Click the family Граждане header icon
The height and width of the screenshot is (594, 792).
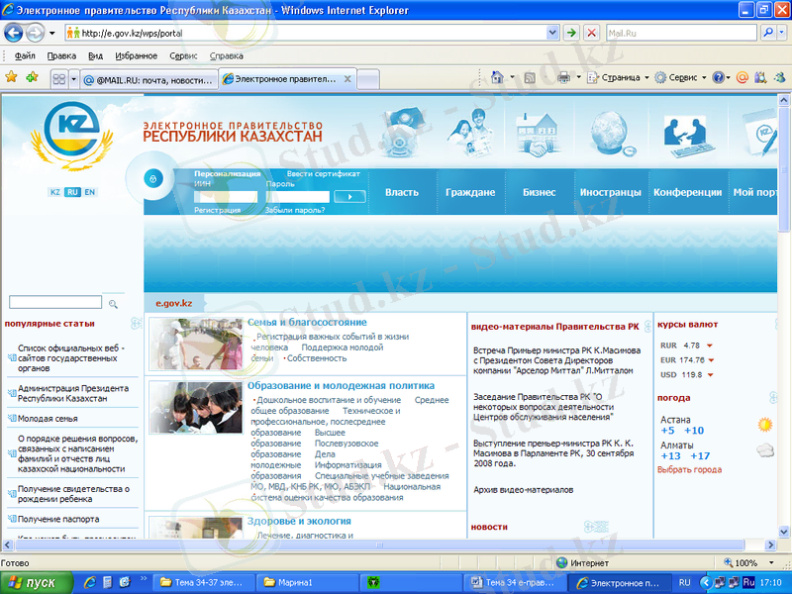pos(470,133)
